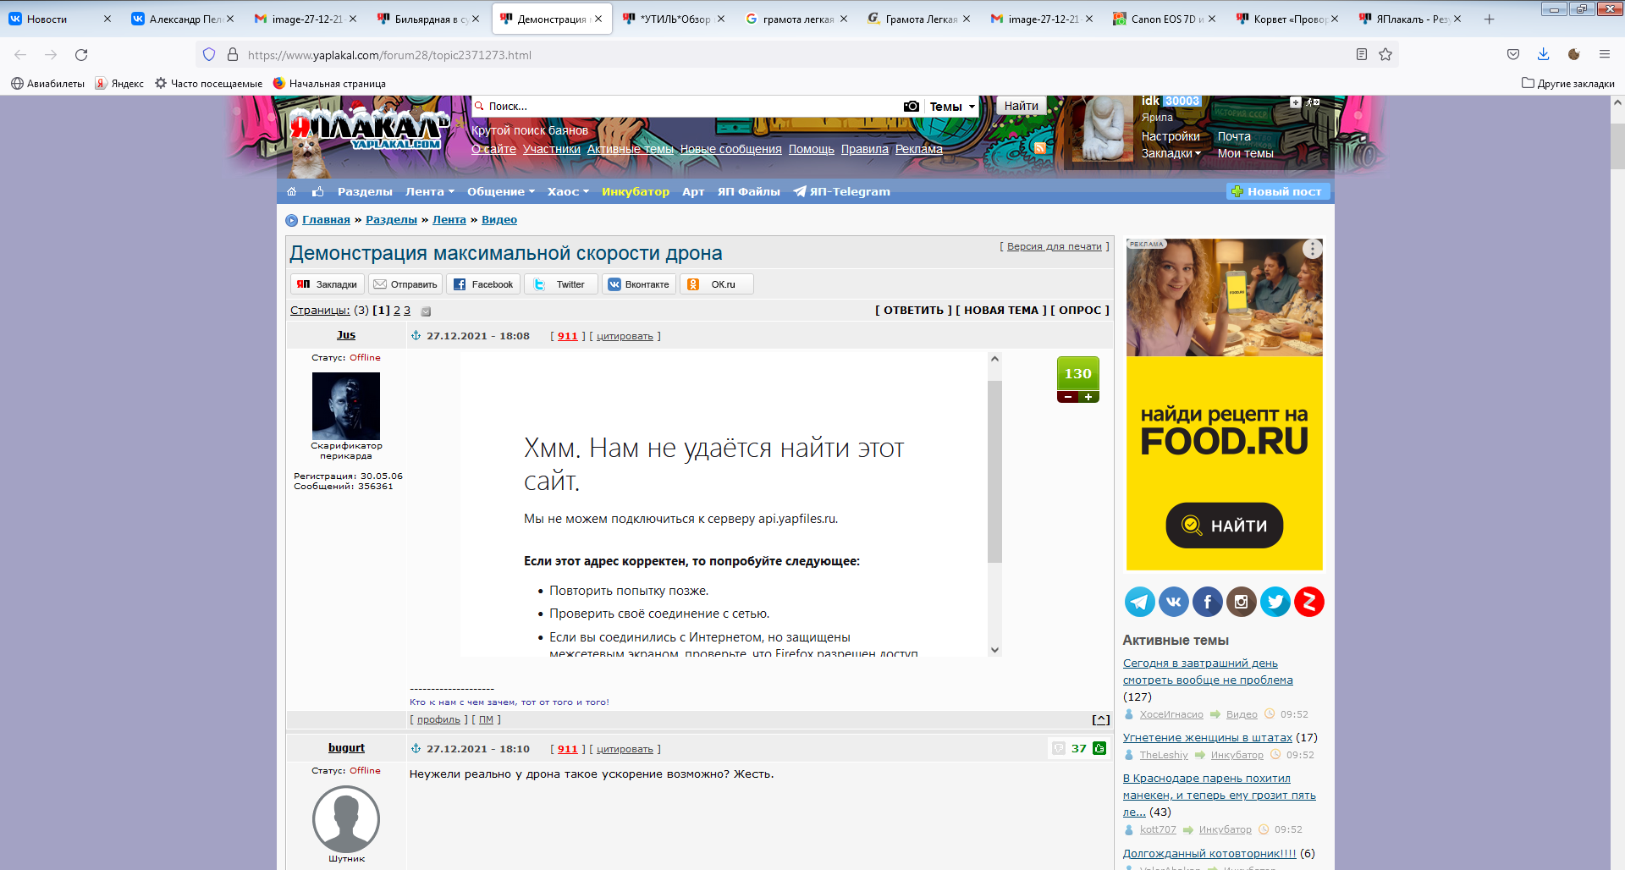Viewport: 1625px width, 870px height.
Task: Add topic to Закладки button
Action: click(x=328, y=284)
